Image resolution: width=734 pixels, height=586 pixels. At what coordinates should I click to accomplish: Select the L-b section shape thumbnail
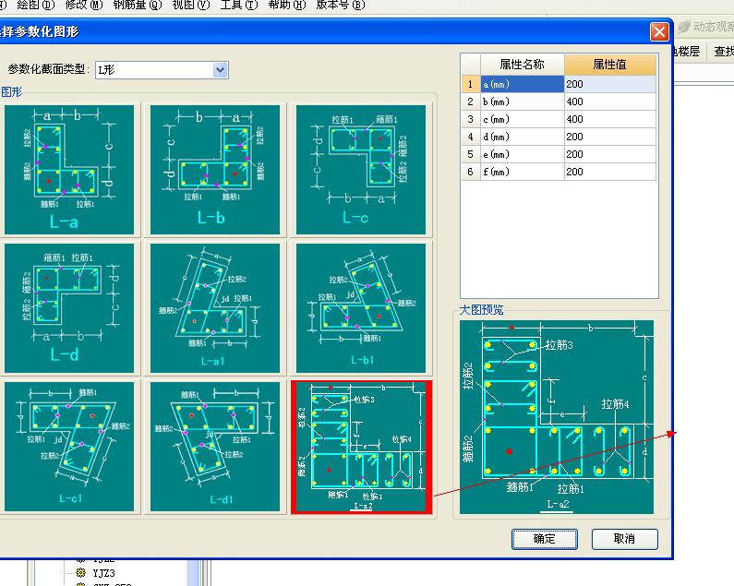tap(215, 170)
